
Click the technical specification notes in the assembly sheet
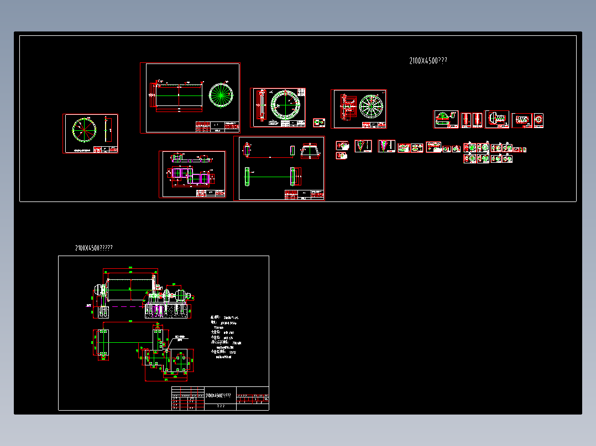click(x=226, y=337)
